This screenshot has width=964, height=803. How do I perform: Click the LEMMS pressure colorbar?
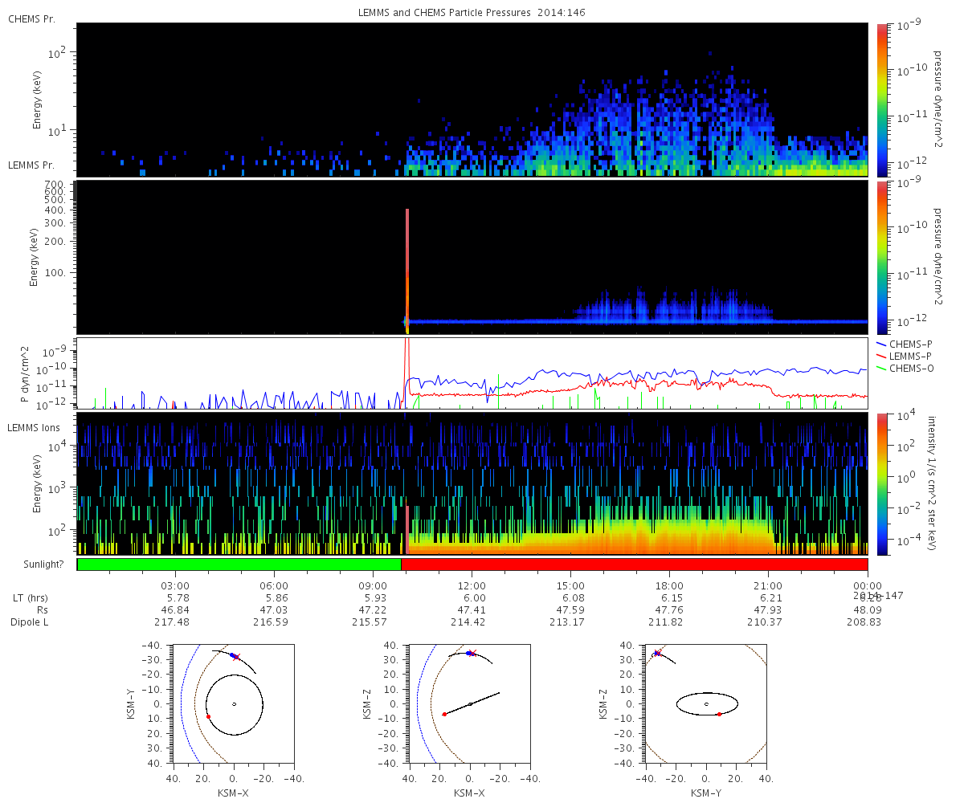pos(881,257)
